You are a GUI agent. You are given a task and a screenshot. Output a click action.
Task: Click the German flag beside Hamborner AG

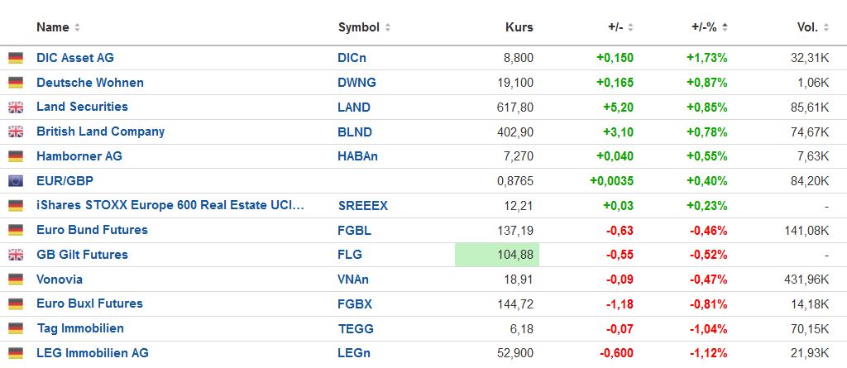pyautogui.click(x=16, y=156)
